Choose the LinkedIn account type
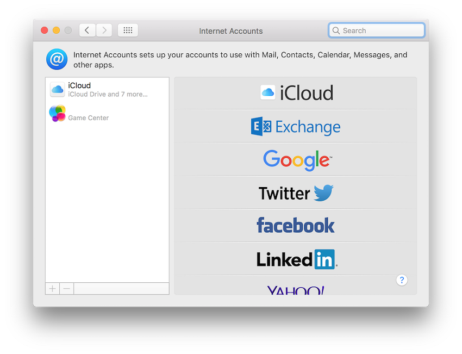This screenshot has height=354, width=462. (296, 259)
